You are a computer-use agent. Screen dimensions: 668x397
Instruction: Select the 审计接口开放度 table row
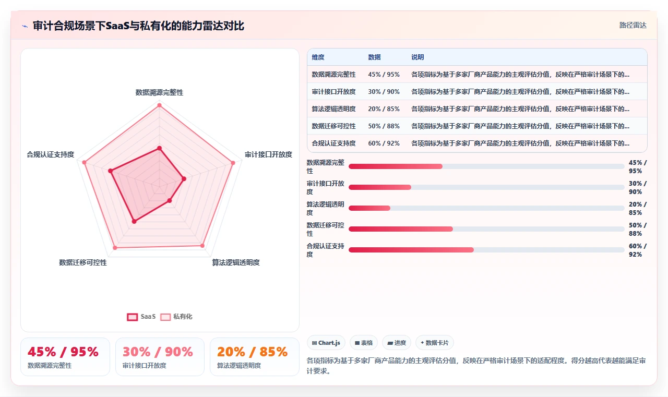477,92
